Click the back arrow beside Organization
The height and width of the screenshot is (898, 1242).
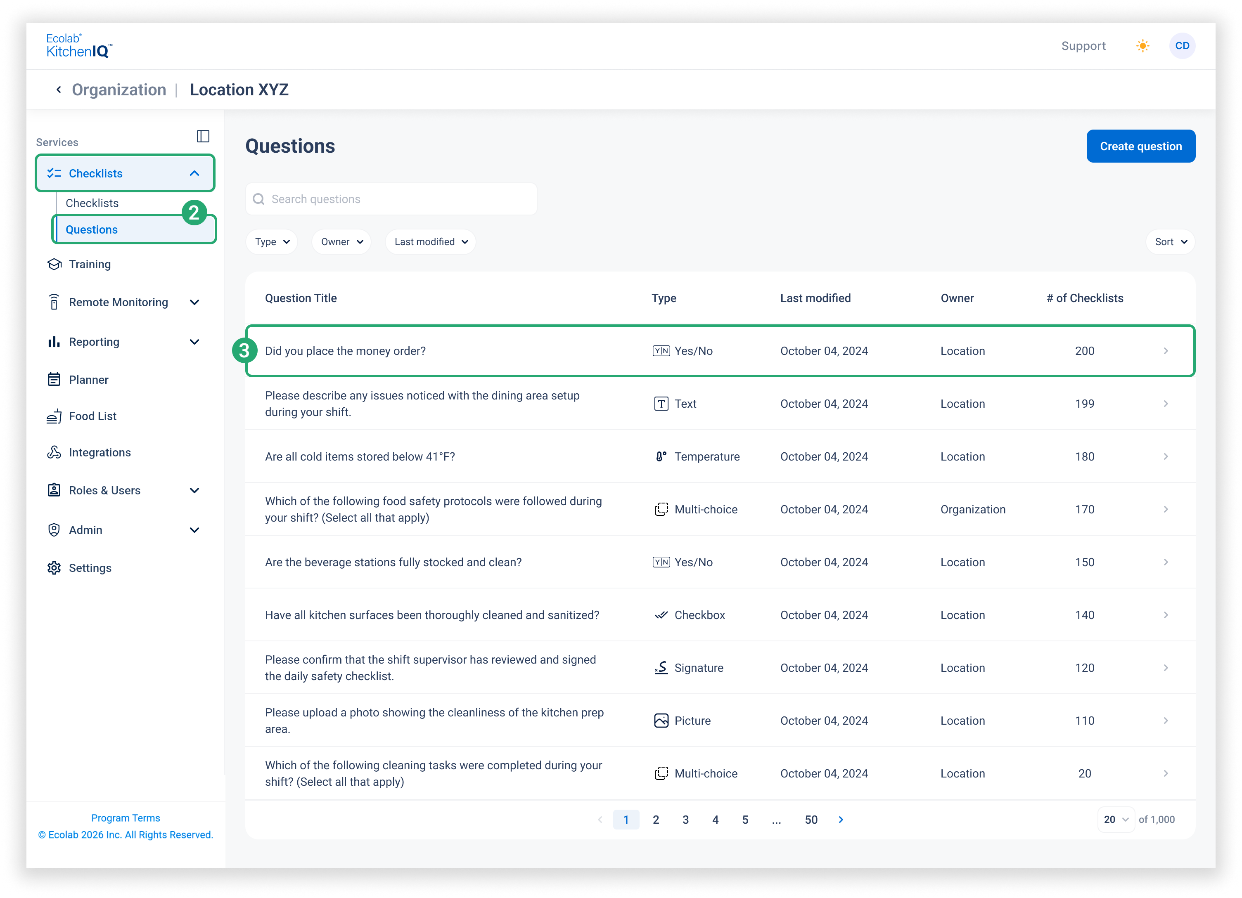tap(59, 90)
